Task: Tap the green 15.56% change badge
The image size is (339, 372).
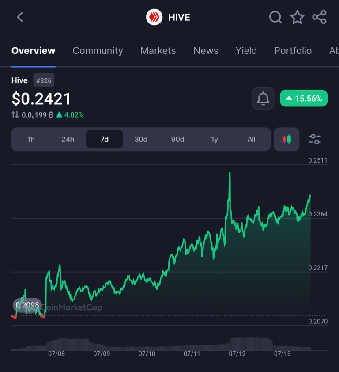Action: (x=304, y=98)
